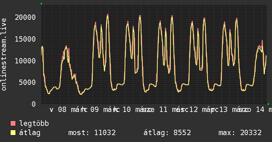Viewport: 272px width, 142px height.
Task: Click the 08 date label on x-axis
Action: tap(62, 109)
